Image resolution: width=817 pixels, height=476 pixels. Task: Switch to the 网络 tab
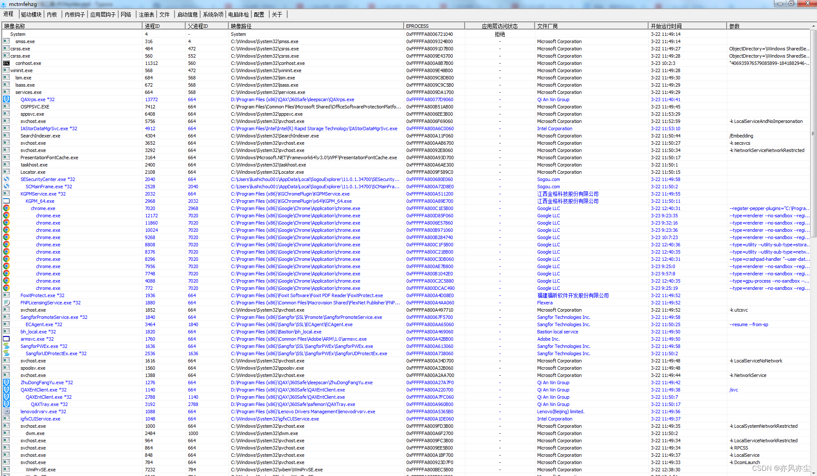click(126, 15)
